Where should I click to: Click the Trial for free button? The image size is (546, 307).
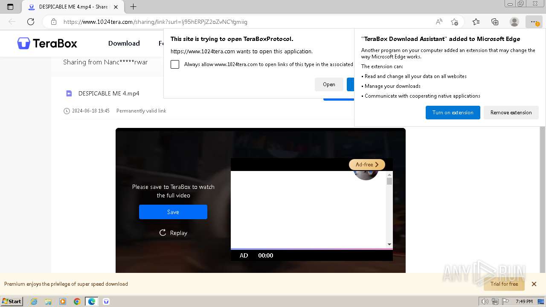(x=504, y=284)
